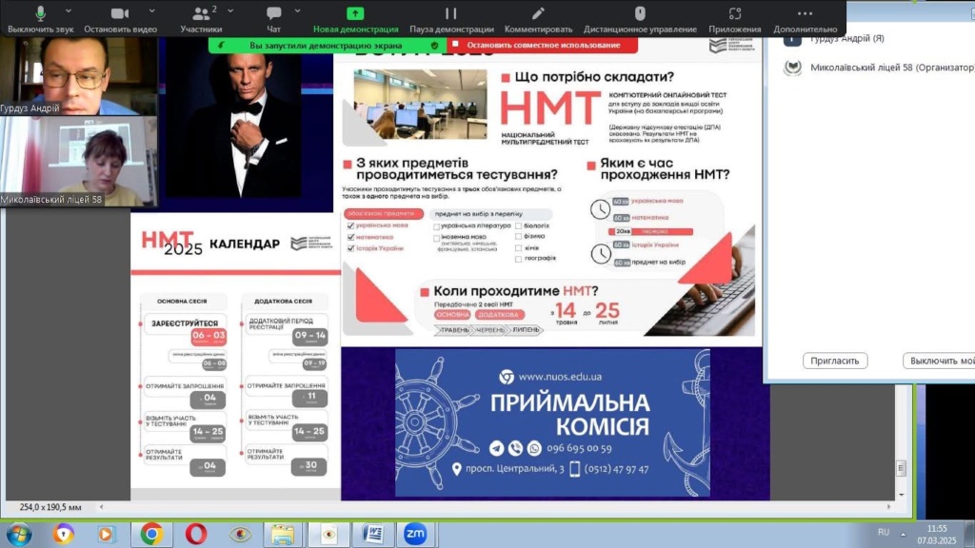Click the 254,0 x 190,5 мм status text
Screen dimensions: 975x548
[x=50, y=508]
